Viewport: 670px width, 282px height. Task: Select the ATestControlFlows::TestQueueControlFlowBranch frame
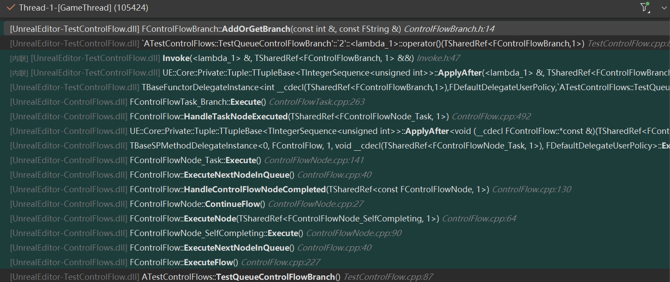(241, 277)
